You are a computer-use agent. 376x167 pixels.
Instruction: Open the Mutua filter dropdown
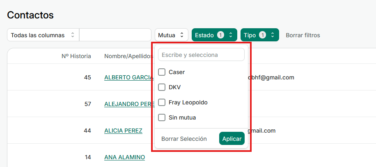[x=171, y=35]
